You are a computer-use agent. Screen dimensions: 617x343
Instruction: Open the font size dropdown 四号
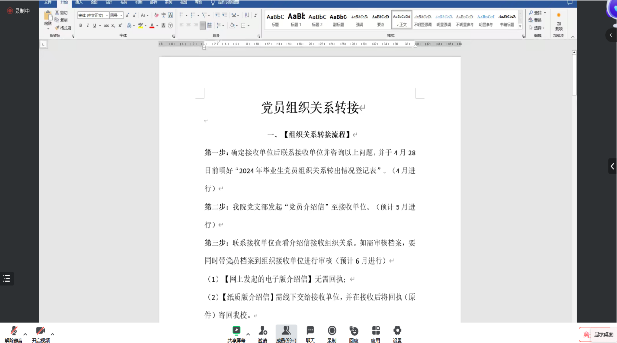(116, 16)
